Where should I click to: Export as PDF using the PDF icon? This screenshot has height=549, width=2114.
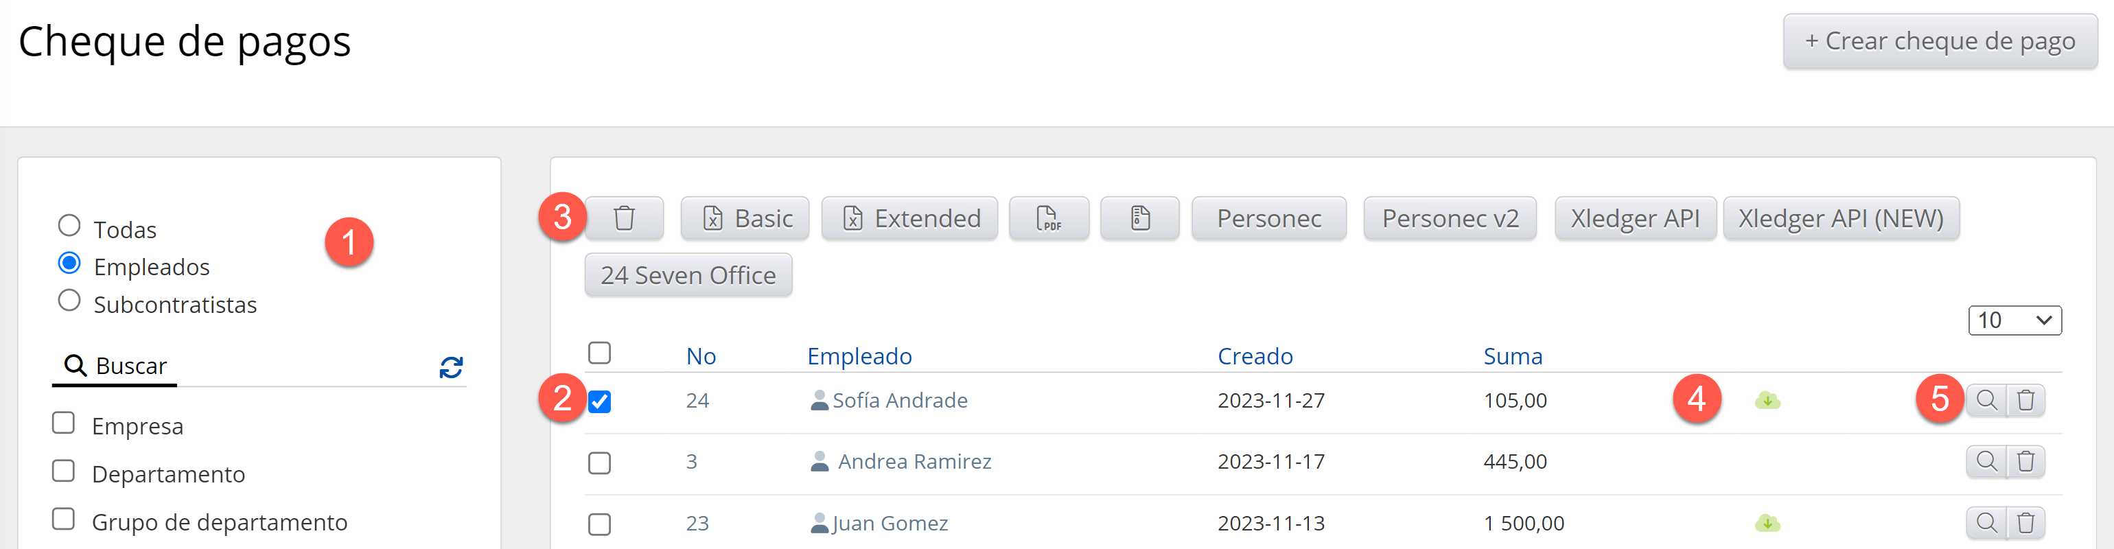pyautogui.click(x=1048, y=218)
